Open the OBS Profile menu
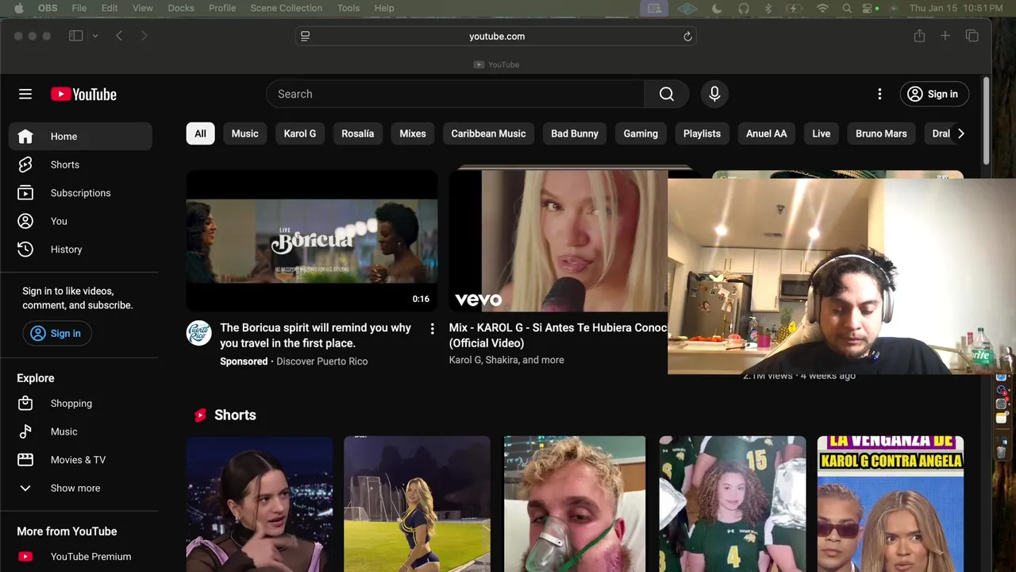Viewport: 1016px width, 572px height. point(222,8)
